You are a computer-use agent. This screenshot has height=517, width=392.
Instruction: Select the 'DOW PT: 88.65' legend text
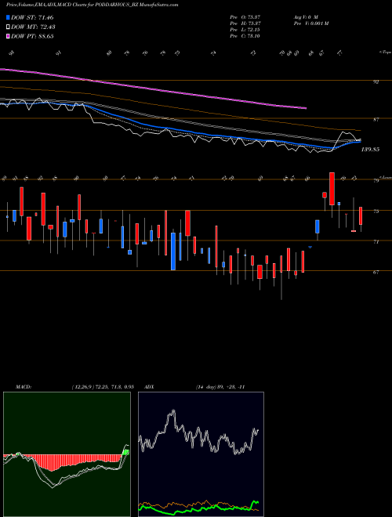(x=32, y=36)
